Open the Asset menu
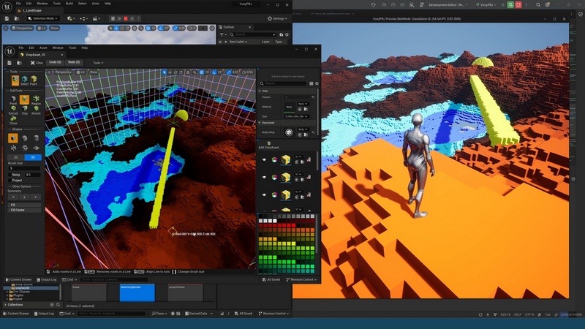Screen dimensions: 585x329 pyautogui.click(x=43, y=48)
